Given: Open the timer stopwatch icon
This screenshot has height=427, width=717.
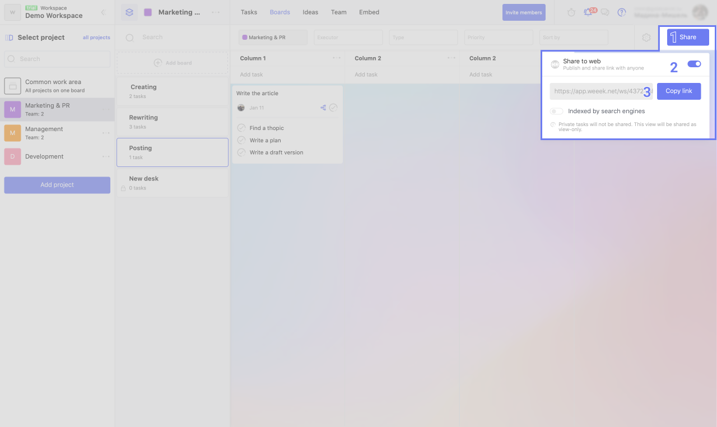Looking at the screenshot, I should (571, 12).
